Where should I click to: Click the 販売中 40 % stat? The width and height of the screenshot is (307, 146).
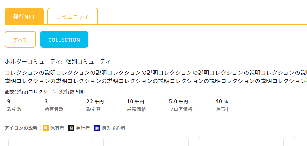click(x=223, y=105)
